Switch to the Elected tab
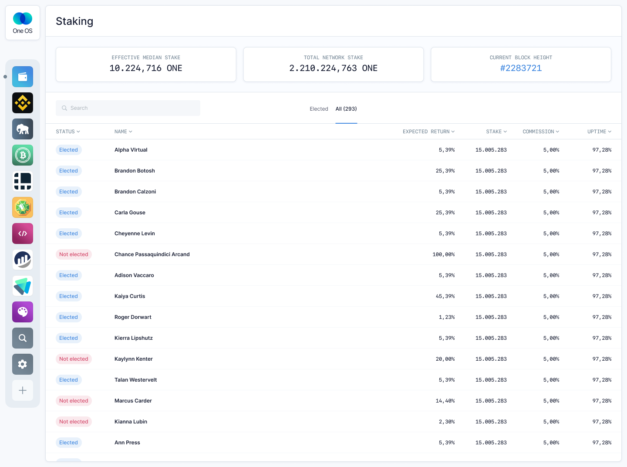The width and height of the screenshot is (627, 467). pyautogui.click(x=319, y=109)
